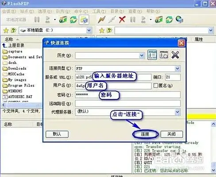The width and height of the screenshot is (216, 177).
Task: Click the 服务或 URL input field
Action: (113, 77)
